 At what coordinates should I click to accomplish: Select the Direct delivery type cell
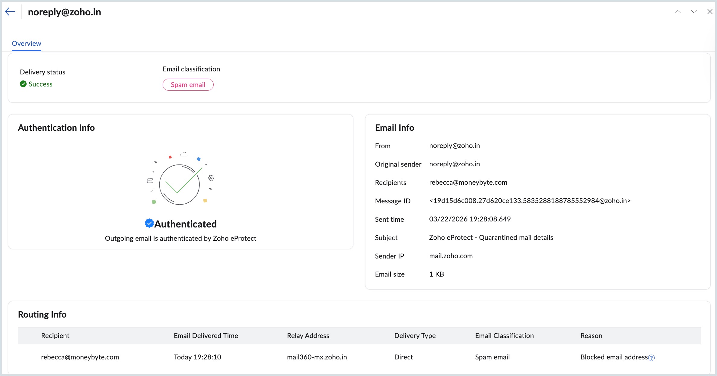pyautogui.click(x=403, y=357)
